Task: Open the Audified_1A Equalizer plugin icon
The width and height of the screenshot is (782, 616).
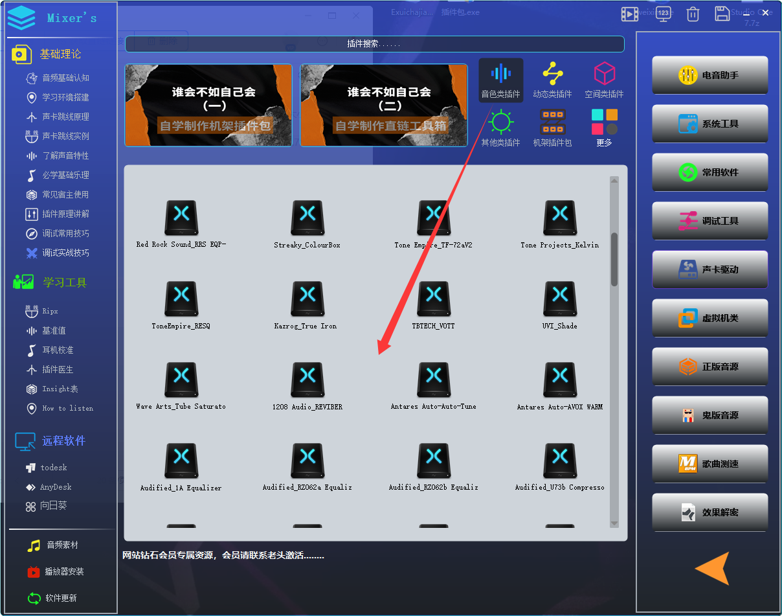Action: 181,461
